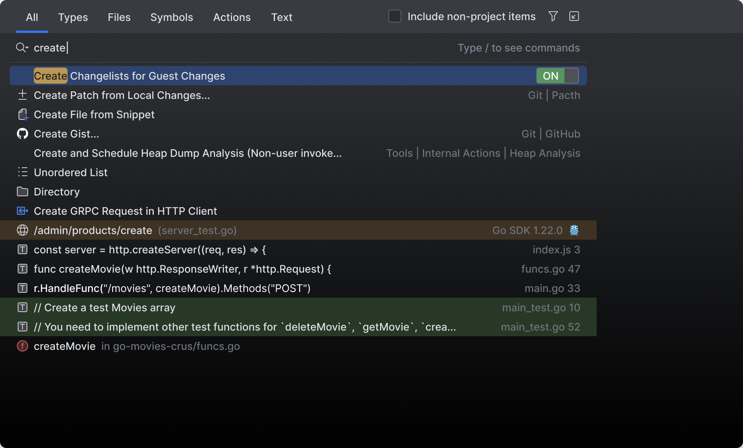
Task: Click the Create File from Snippet icon
Action: click(x=23, y=115)
